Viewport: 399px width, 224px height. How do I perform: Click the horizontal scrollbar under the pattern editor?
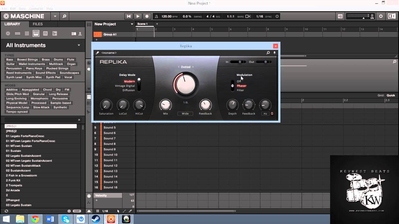186,211
